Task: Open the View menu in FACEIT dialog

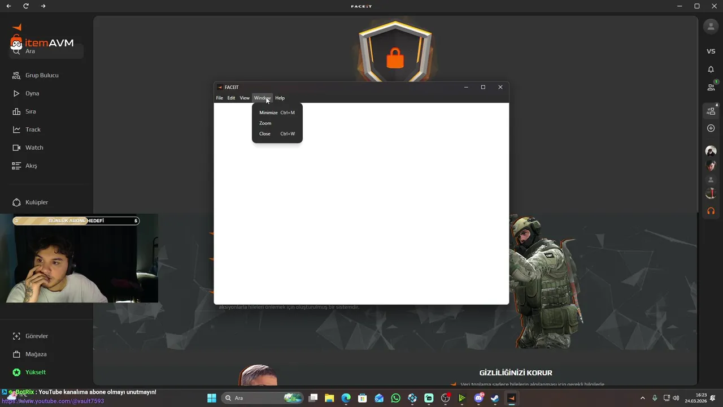Action: (x=244, y=98)
